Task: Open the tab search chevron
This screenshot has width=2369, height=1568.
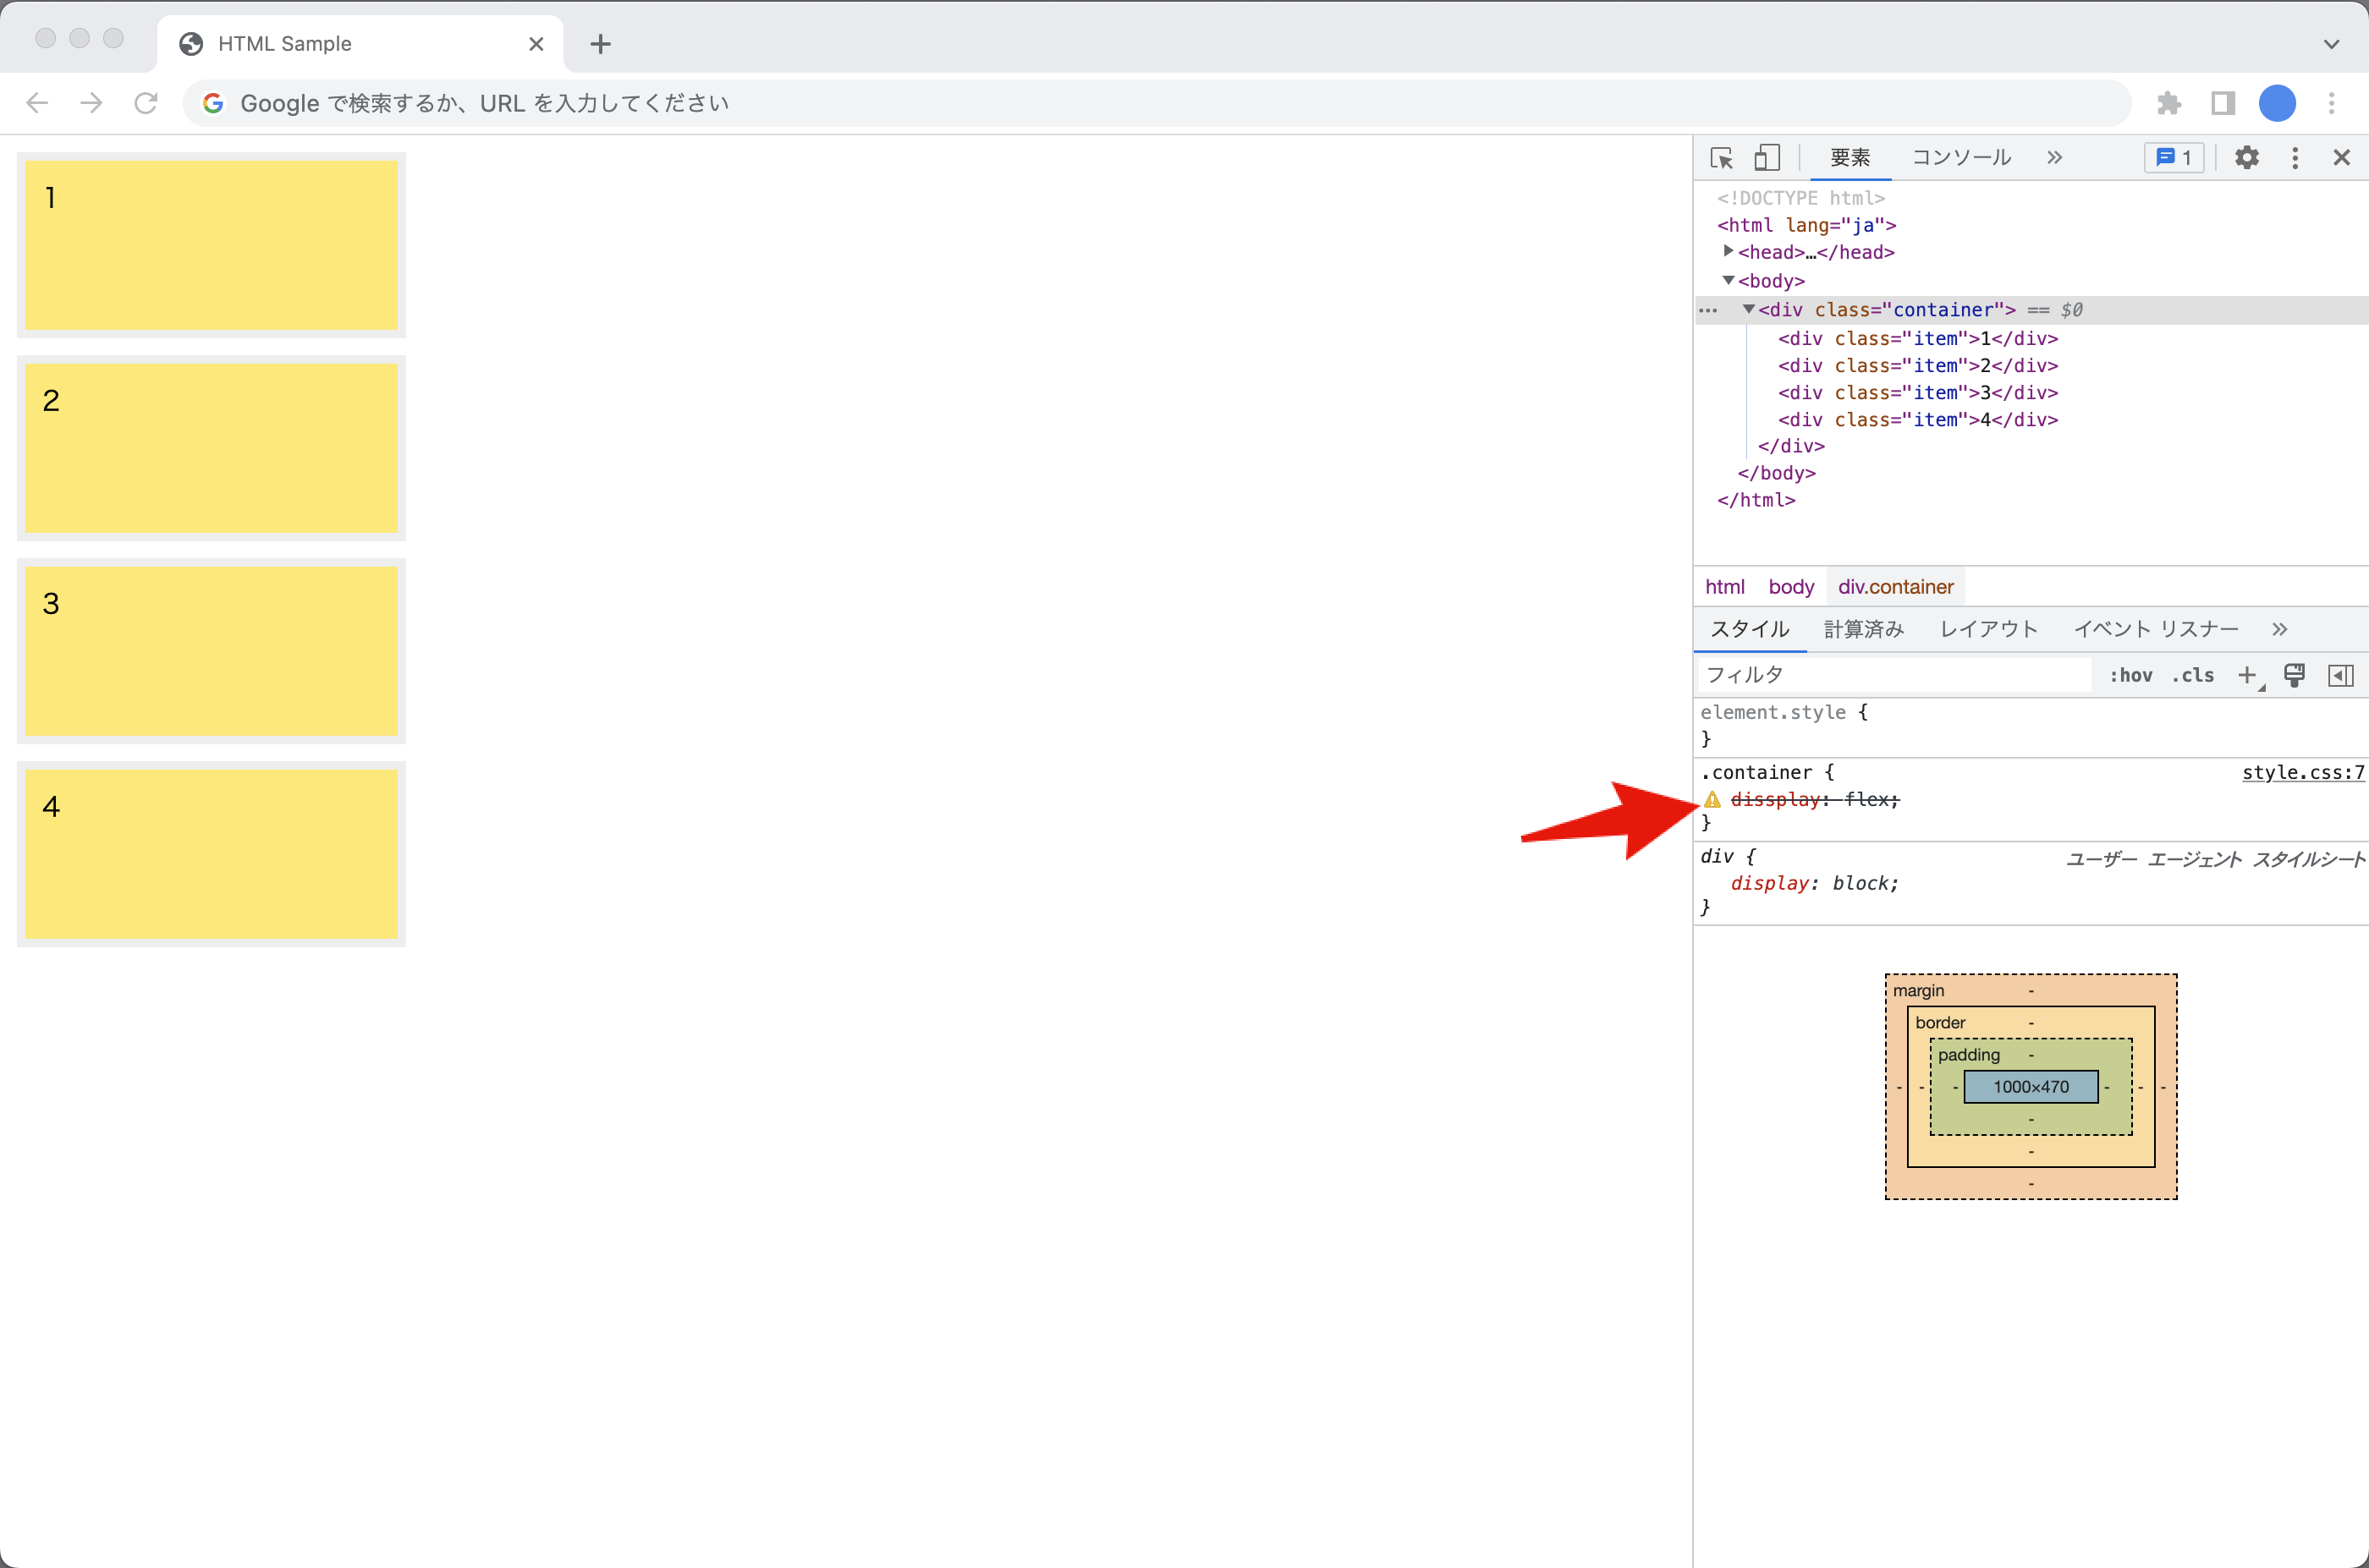Action: pyautogui.click(x=2331, y=44)
